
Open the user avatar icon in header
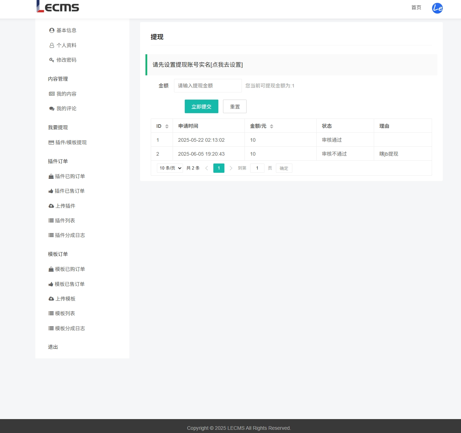click(437, 8)
